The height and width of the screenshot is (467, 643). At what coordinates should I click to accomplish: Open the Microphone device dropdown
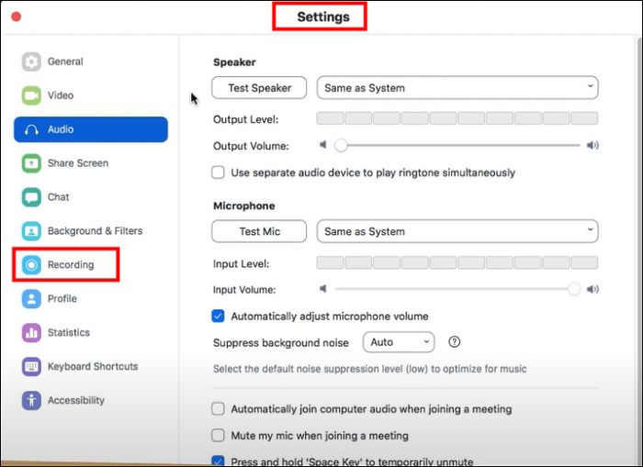457,231
